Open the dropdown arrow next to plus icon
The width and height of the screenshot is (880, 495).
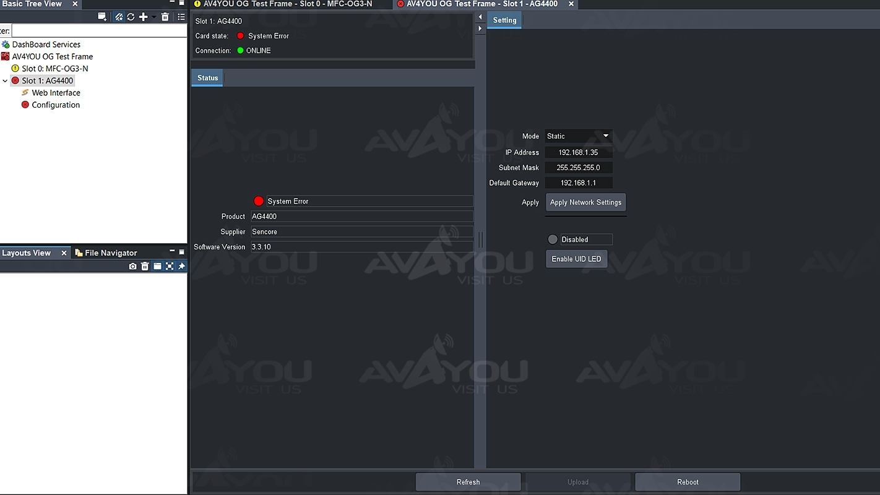click(153, 17)
